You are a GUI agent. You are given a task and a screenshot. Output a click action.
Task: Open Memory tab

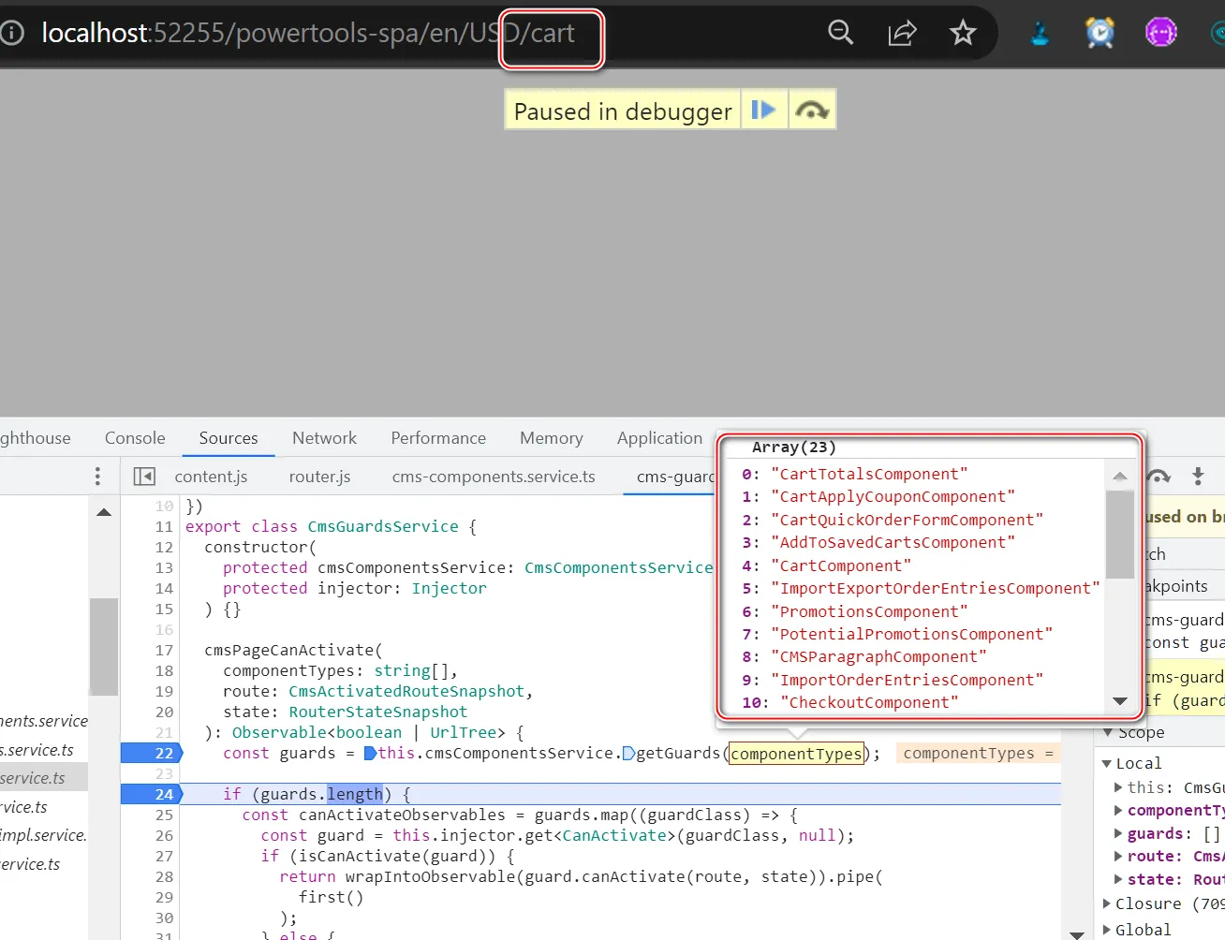[552, 438]
